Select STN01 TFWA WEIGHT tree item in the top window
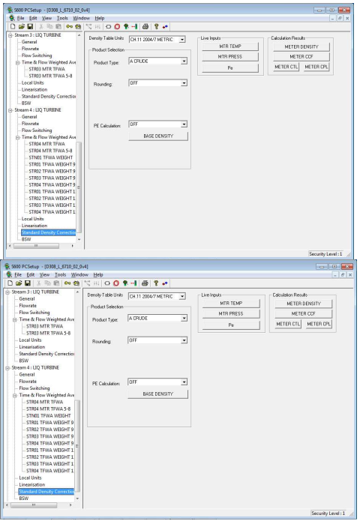Screen dimensions: 360x521 click(50, 158)
